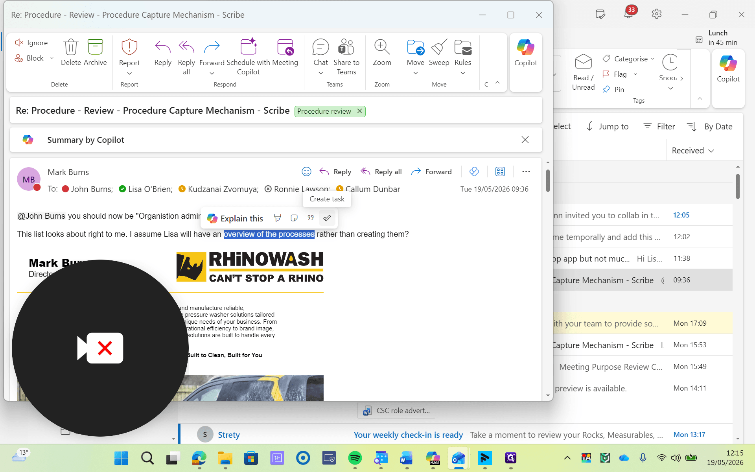The width and height of the screenshot is (755, 472).
Task: Open more actions ellipsis in message header
Action: point(526,171)
